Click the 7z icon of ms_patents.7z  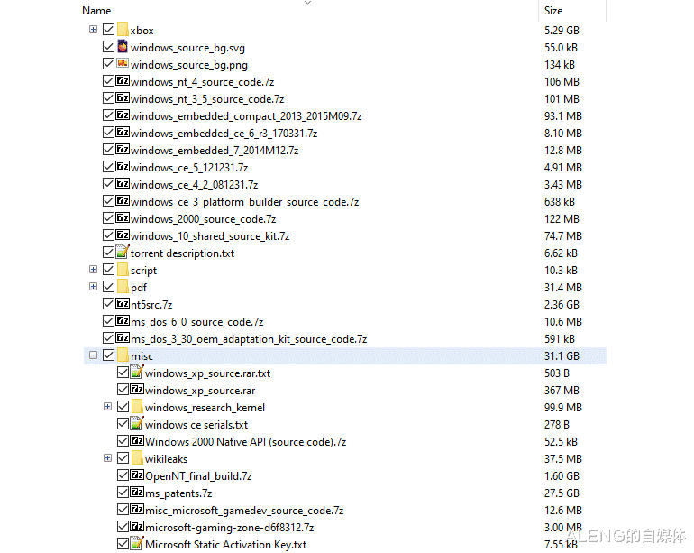137,493
